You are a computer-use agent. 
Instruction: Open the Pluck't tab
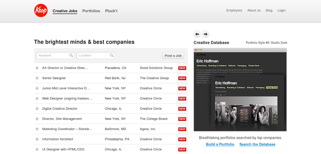[x=111, y=11]
